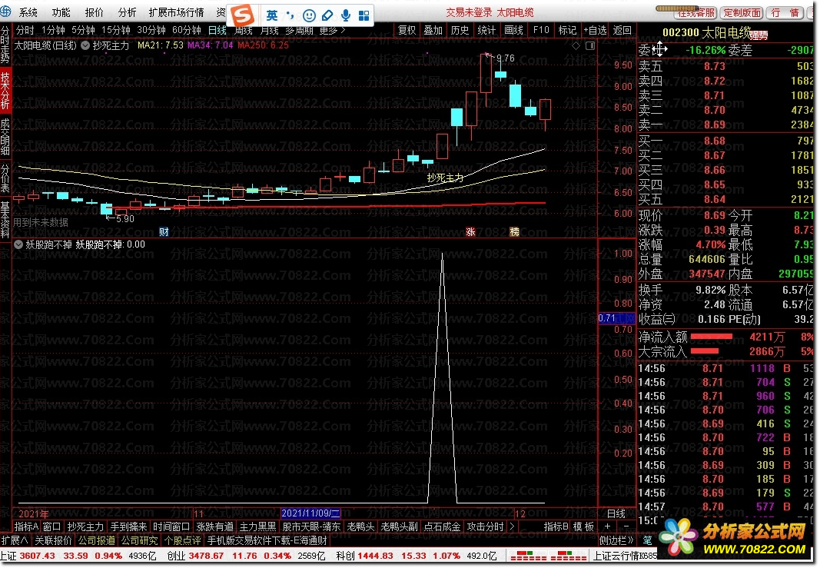
Task: Switch to 5分钟 period
Action: pos(83,30)
